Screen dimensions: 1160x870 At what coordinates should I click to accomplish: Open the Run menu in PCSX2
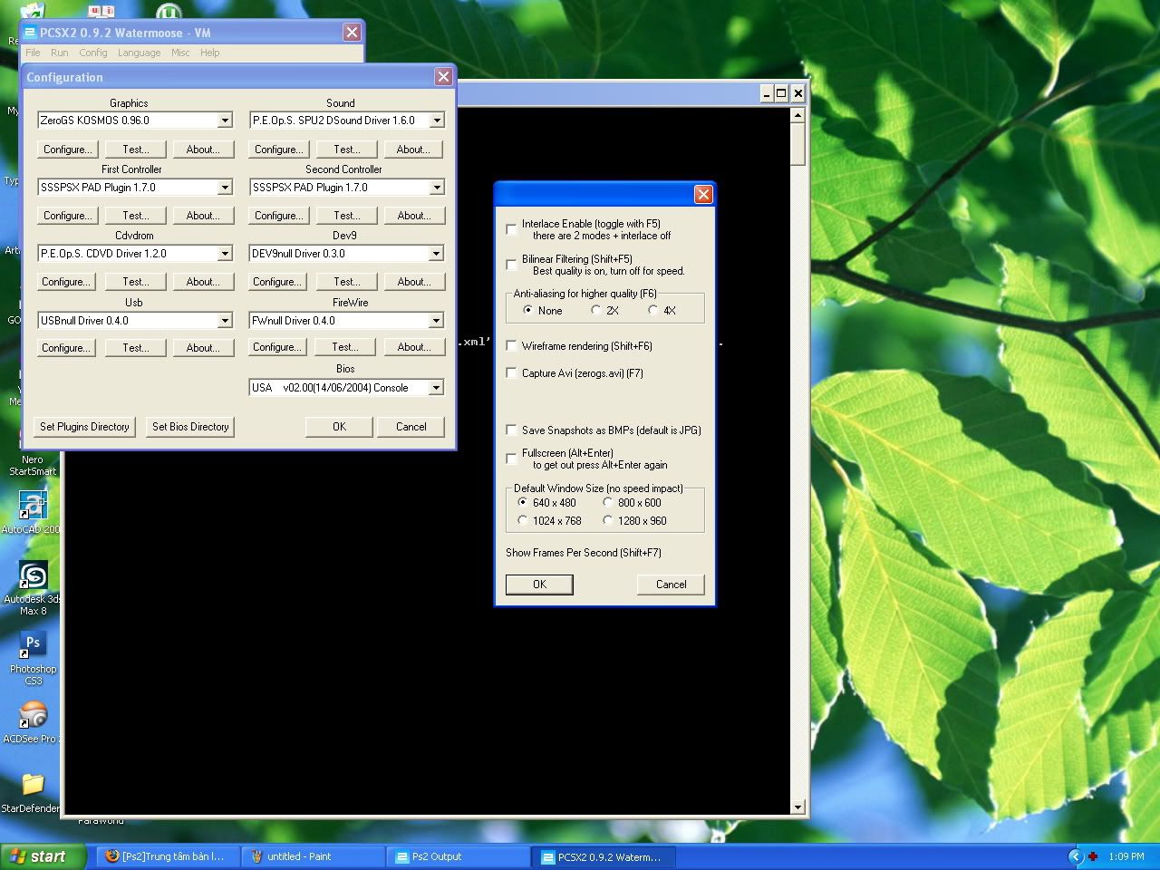tap(59, 53)
